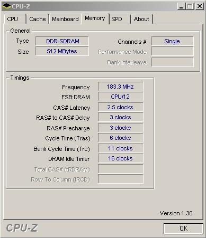The width and height of the screenshot is (206, 238).
Task: Open the Mainboard tab
Action: (x=65, y=19)
